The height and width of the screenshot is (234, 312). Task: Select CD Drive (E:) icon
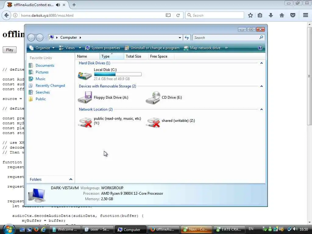pyautogui.click(x=153, y=97)
